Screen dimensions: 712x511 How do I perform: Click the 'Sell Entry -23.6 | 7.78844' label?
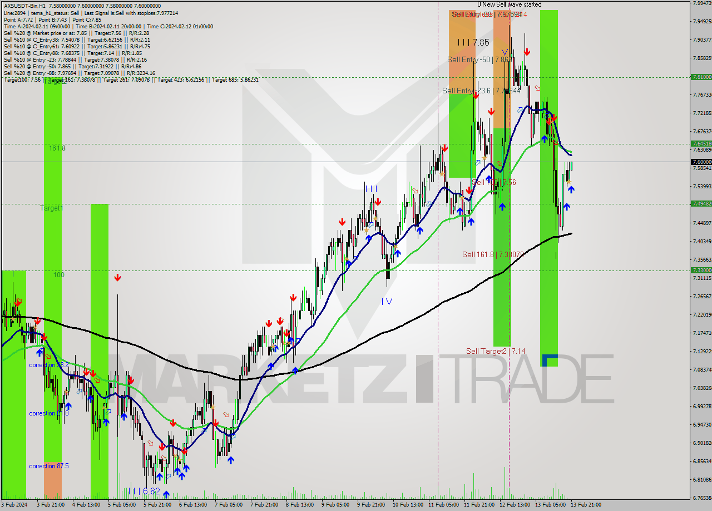(482, 91)
